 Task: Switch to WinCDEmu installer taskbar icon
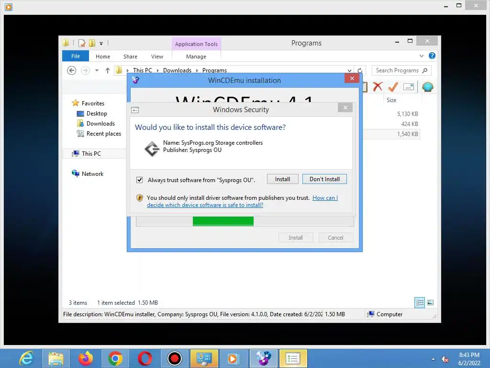click(263, 358)
